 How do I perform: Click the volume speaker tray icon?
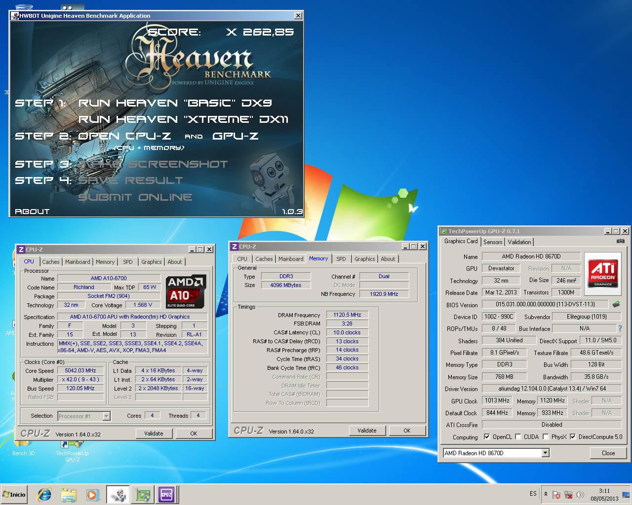580,495
